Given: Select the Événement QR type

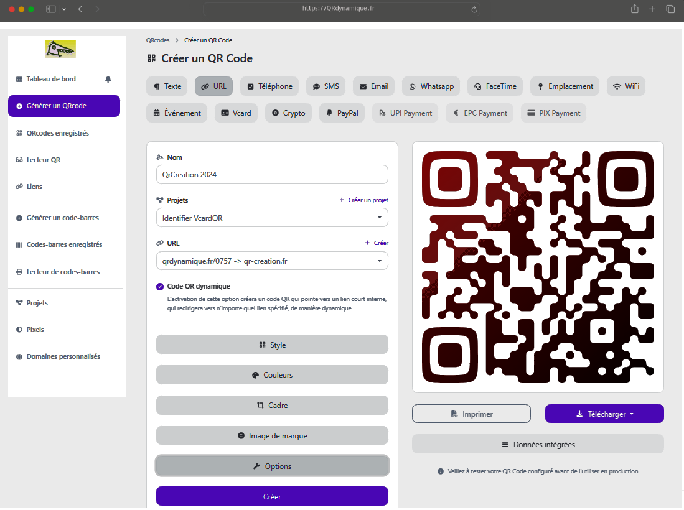Looking at the screenshot, I should (177, 113).
